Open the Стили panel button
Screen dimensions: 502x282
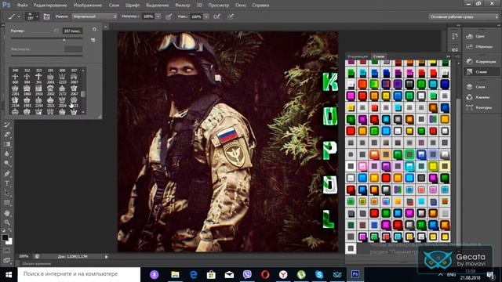point(482,72)
